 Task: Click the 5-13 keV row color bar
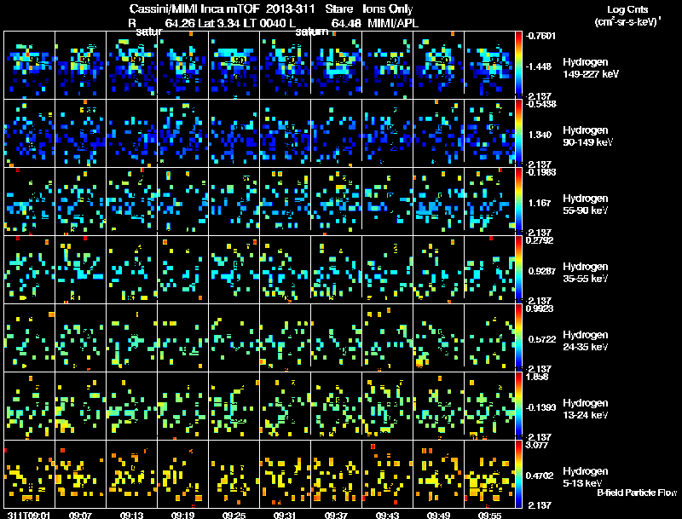[518, 474]
